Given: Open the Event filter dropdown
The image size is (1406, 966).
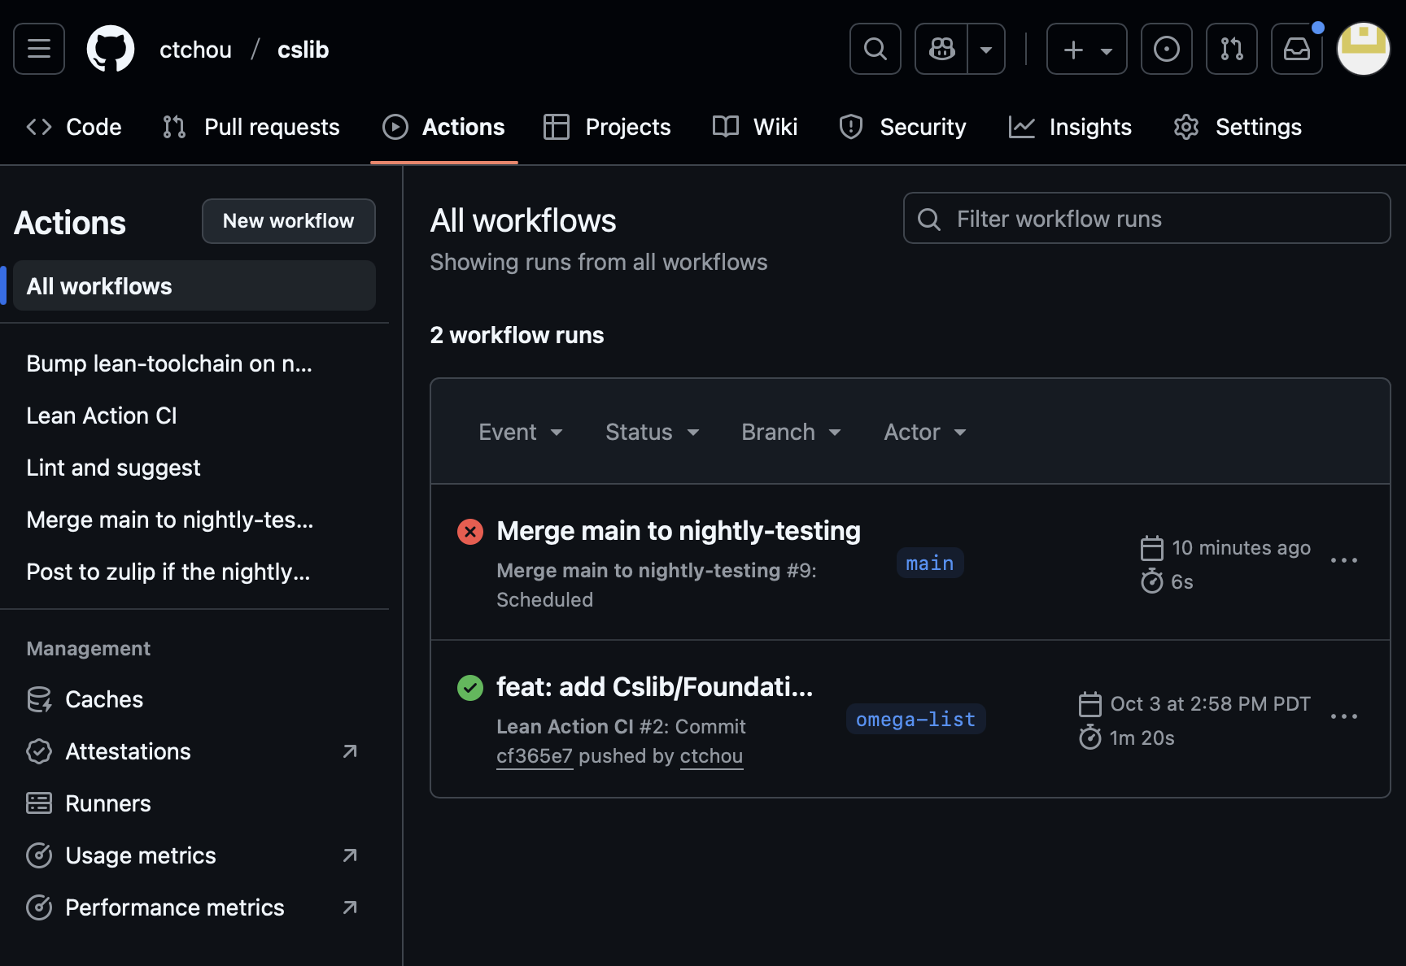Looking at the screenshot, I should pos(521,432).
